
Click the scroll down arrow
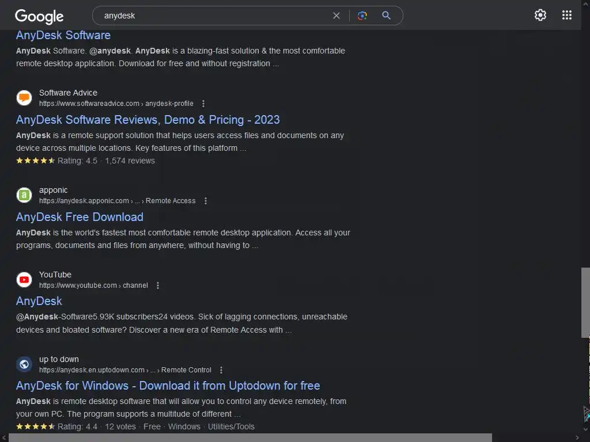(x=585, y=429)
